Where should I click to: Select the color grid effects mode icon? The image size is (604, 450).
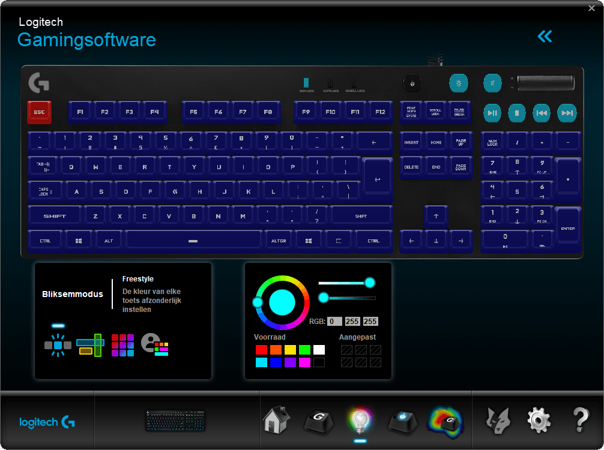123,345
